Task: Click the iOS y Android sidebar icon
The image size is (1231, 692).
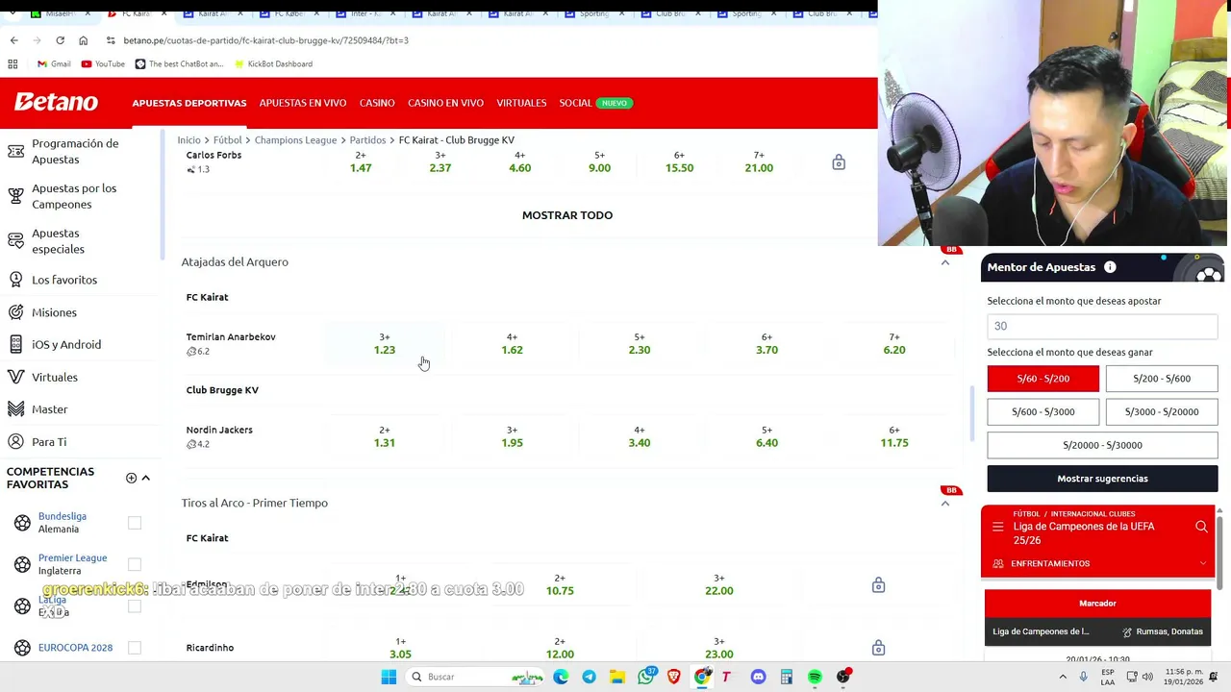Action: point(15,344)
